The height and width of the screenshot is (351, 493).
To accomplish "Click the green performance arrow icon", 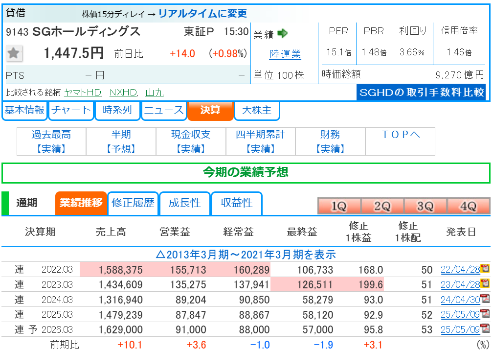I will tap(283, 33).
